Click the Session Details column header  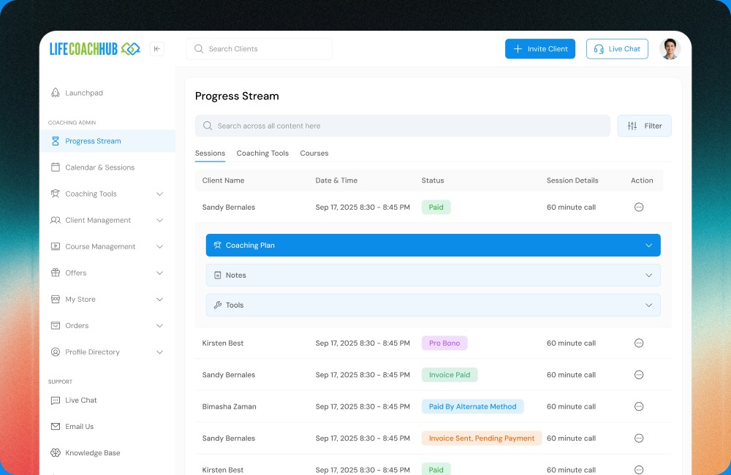point(572,180)
